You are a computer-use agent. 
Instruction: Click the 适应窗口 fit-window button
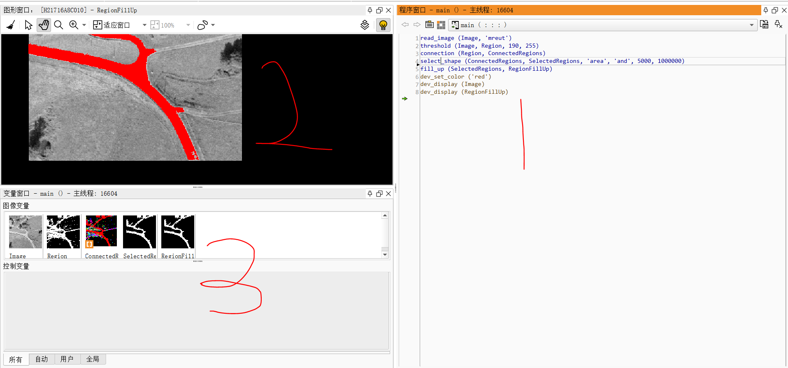click(112, 25)
